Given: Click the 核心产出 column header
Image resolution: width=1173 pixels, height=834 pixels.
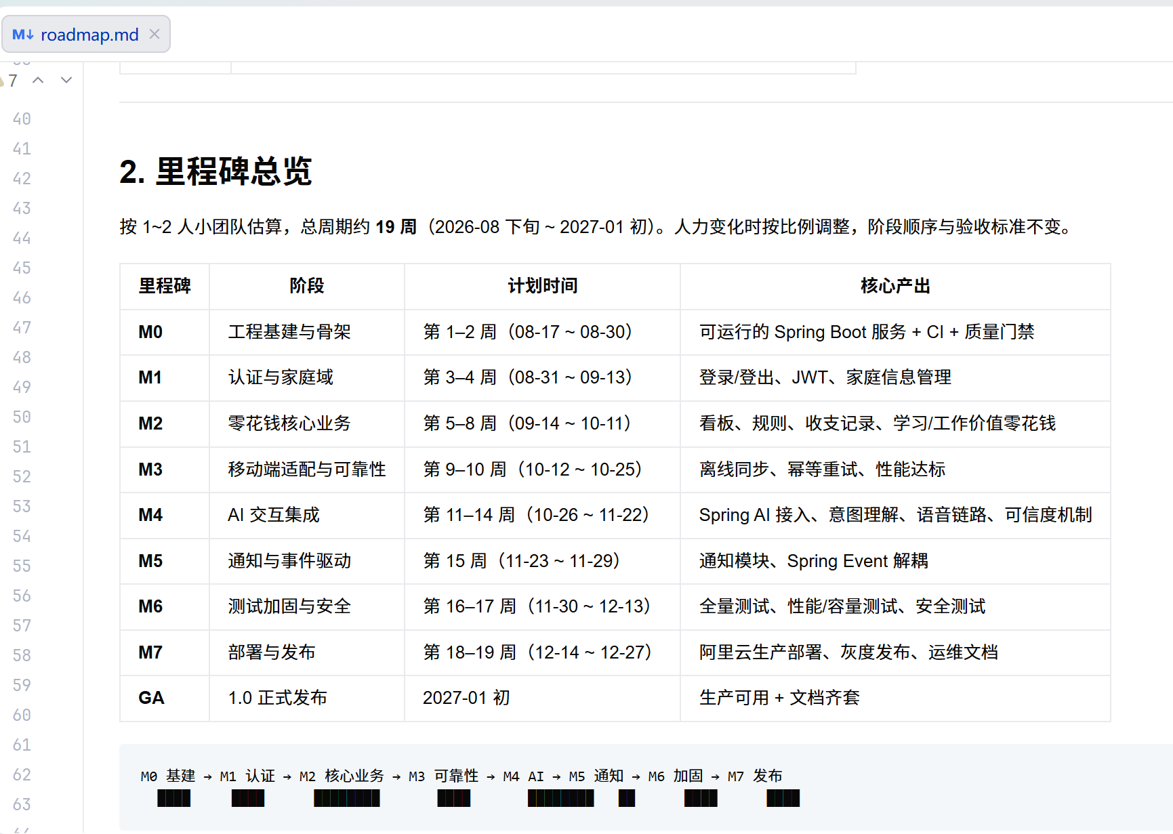Looking at the screenshot, I should (x=895, y=286).
